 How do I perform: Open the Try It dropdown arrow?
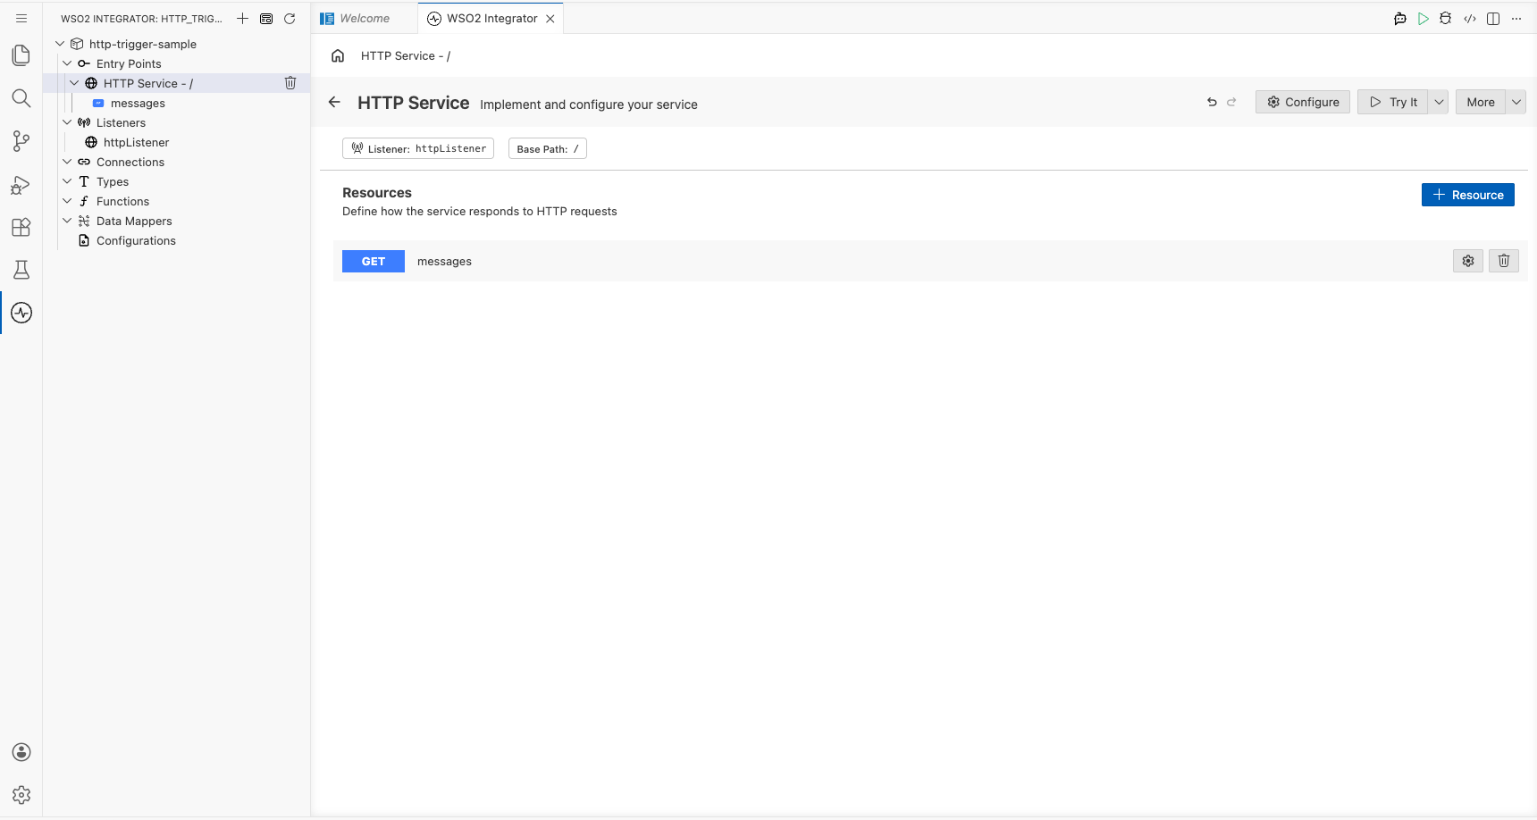(x=1439, y=102)
